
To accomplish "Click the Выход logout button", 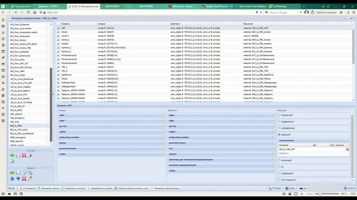I will pyautogui.click(x=11, y=188).
